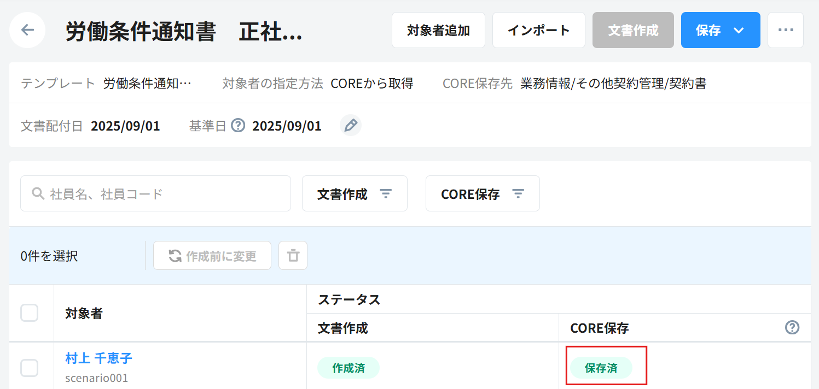Viewport: 819px width, 389px height.
Task: Click the trash delete icon button
Action: [293, 256]
